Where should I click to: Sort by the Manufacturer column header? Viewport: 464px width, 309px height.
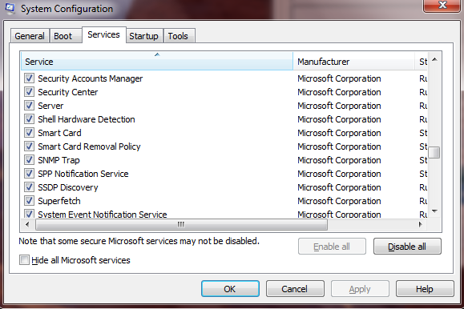pos(354,61)
